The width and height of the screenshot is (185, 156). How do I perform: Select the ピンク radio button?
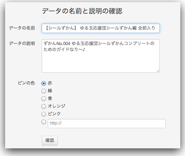[43, 114]
